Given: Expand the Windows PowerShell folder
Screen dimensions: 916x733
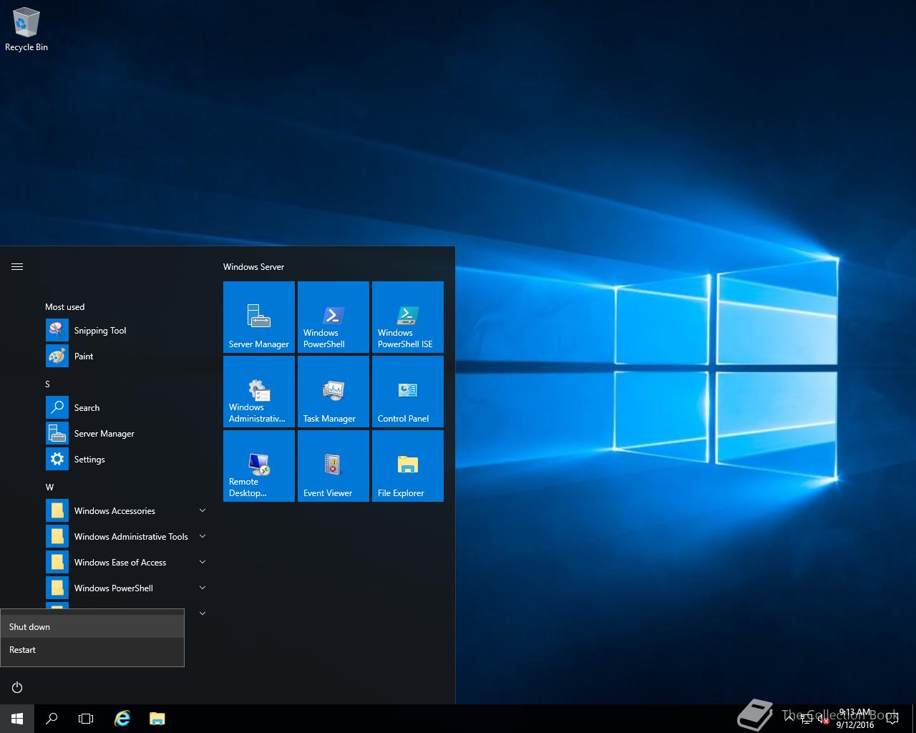Looking at the screenshot, I should click(x=203, y=588).
